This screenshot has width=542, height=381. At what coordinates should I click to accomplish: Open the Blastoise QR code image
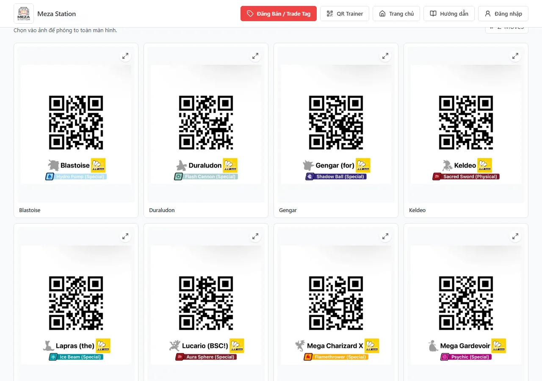(x=76, y=123)
